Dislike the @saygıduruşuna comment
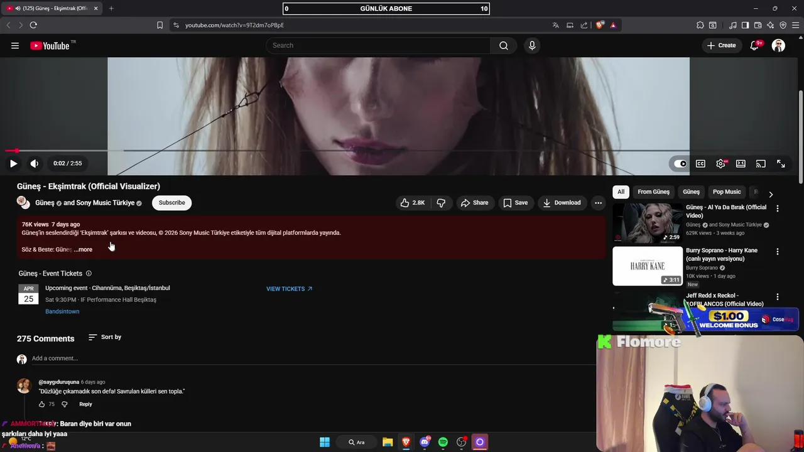This screenshot has width=804, height=452. coord(64,404)
